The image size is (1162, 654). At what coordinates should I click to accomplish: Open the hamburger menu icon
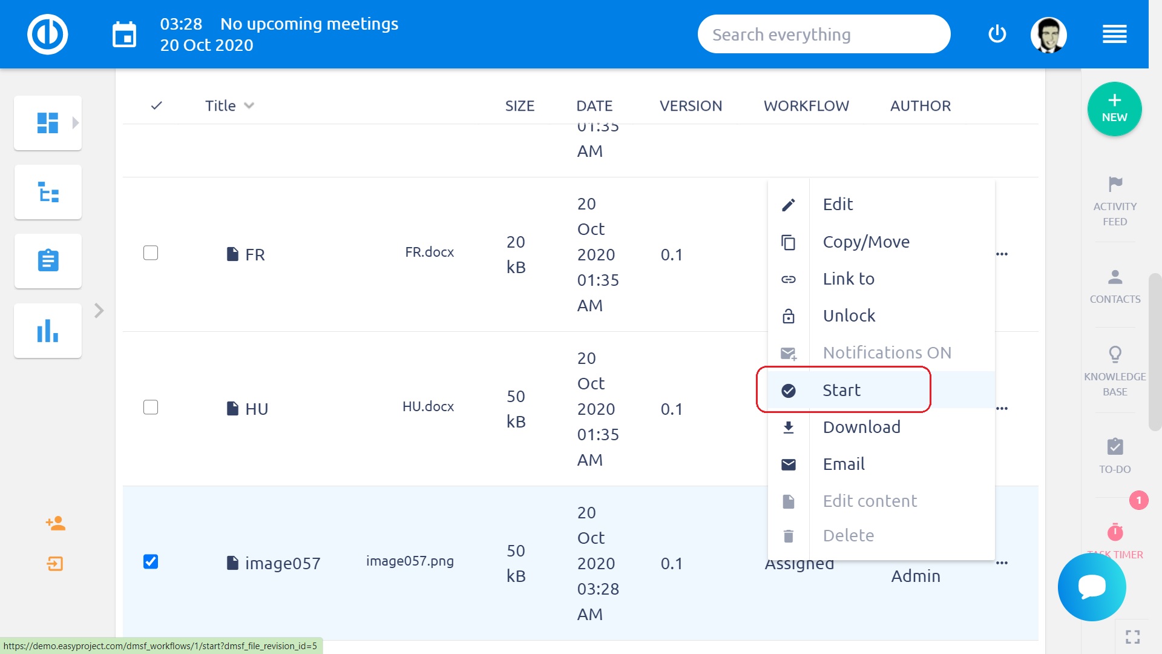point(1114,34)
